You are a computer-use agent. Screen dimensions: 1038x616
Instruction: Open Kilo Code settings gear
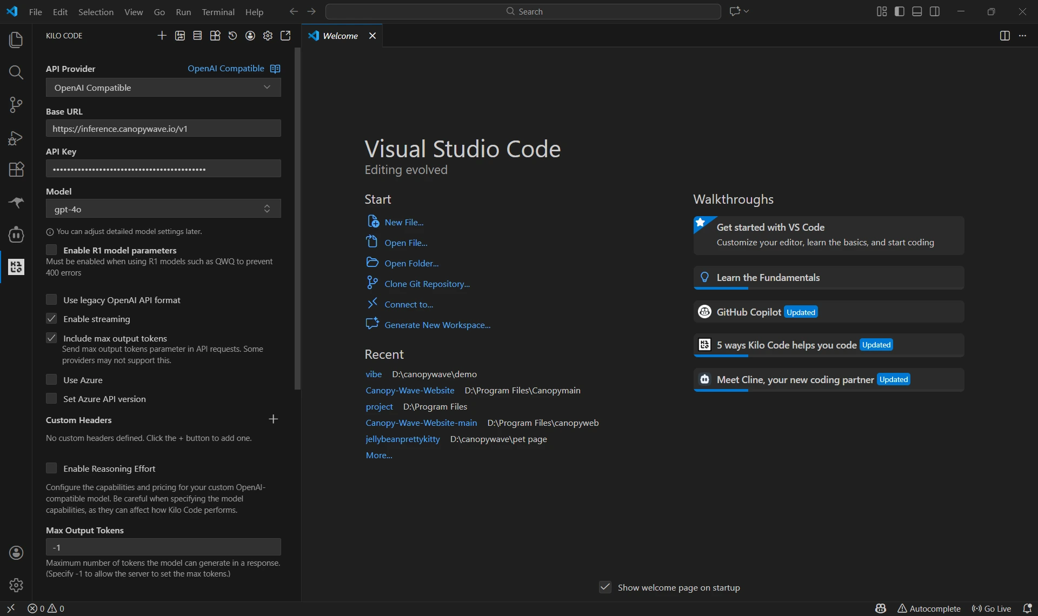coord(268,35)
